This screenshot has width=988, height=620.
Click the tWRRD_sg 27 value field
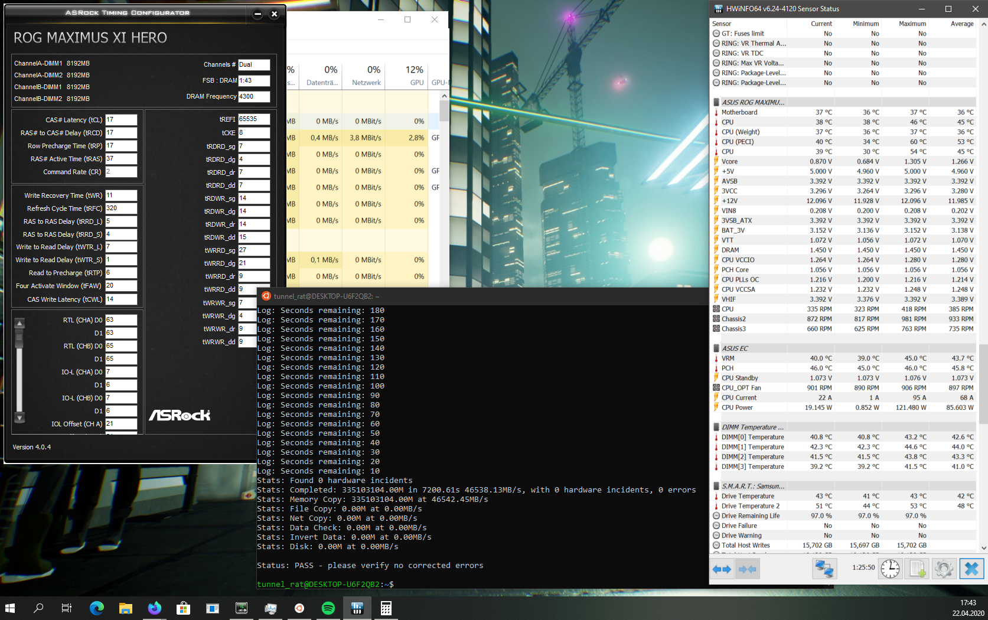[x=254, y=250]
